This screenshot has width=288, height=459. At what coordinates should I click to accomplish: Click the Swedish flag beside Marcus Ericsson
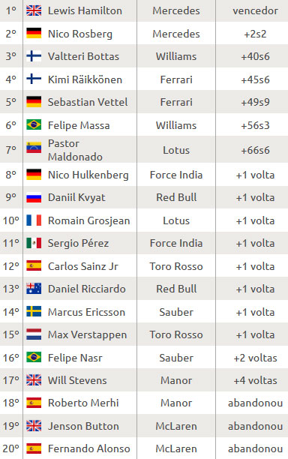coord(34,311)
